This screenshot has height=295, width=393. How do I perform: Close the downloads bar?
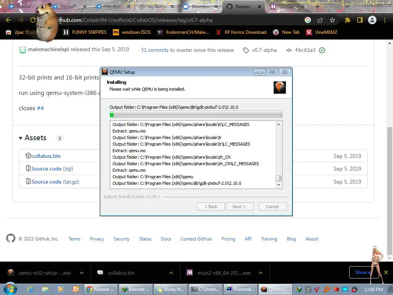(x=386, y=272)
